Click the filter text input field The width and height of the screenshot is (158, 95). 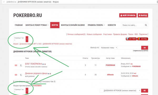coord(129,48)
